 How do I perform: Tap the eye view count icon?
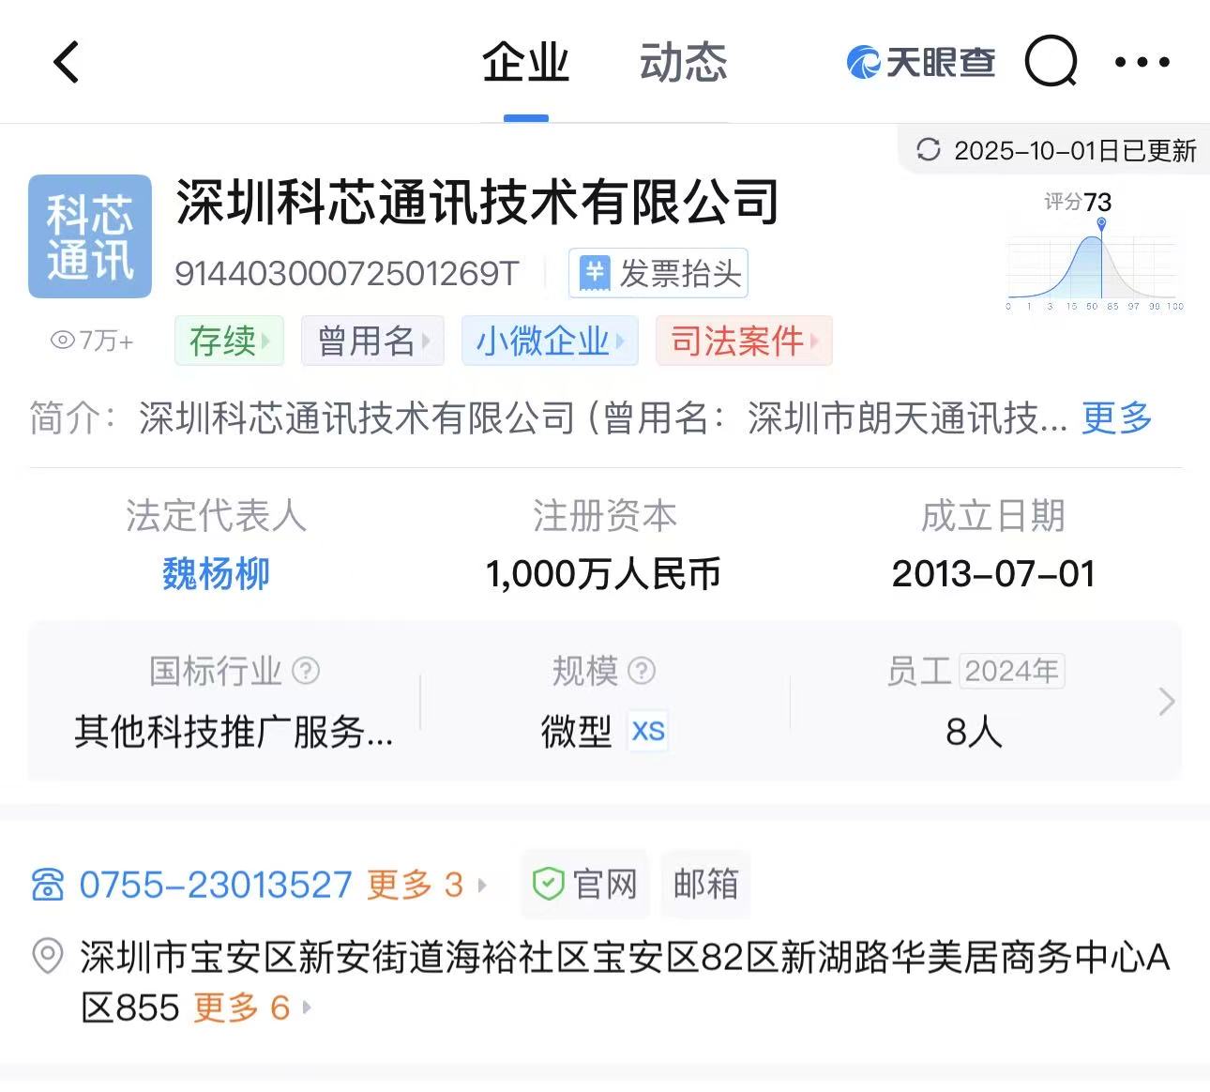tap(62, 341)
